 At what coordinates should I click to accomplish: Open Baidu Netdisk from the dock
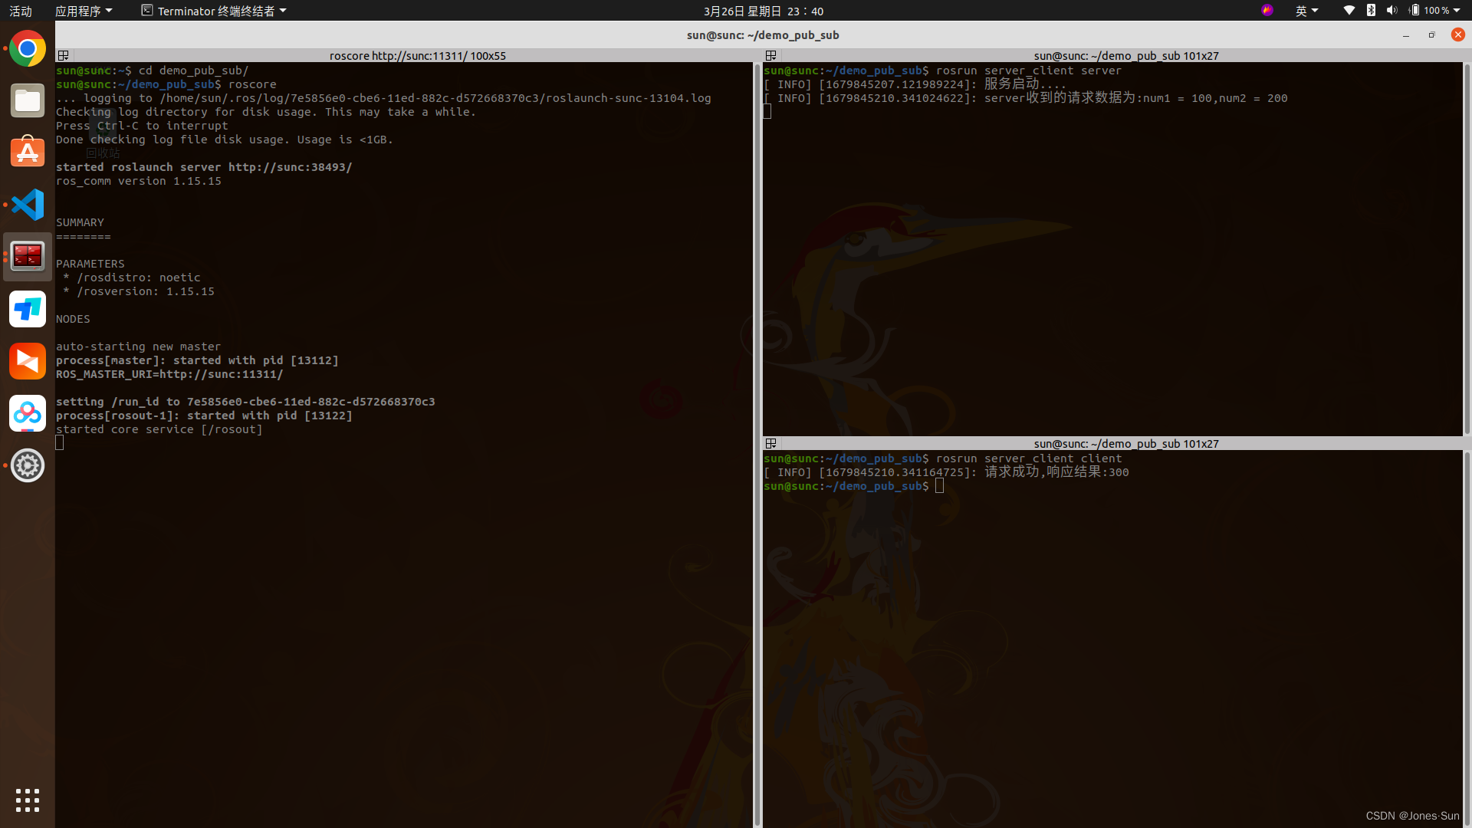coord(28,413)
